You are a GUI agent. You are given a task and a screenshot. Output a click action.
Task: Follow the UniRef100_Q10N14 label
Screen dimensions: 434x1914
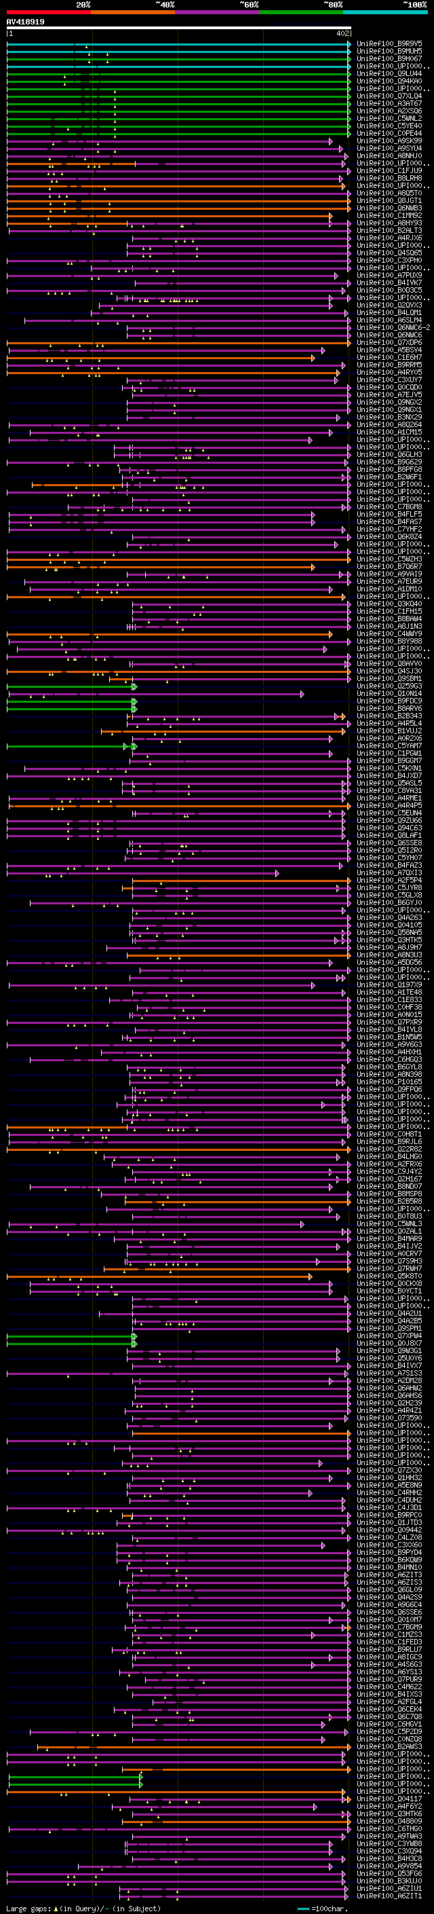click(389, 693)
